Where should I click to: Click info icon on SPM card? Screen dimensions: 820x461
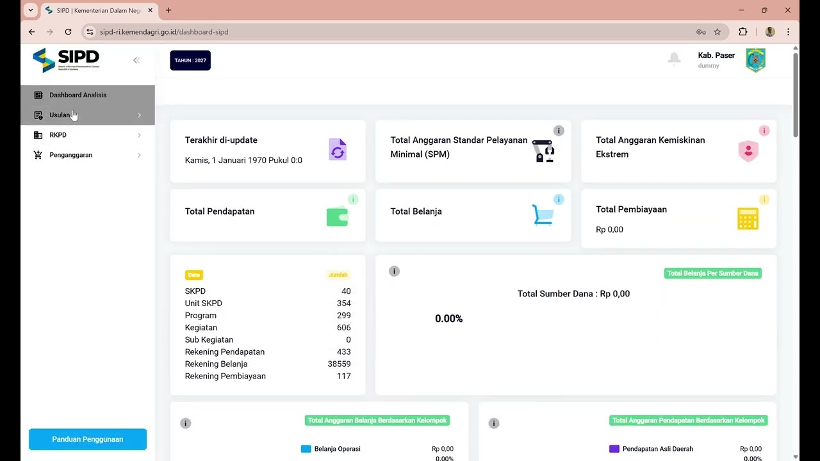point(559,131)
